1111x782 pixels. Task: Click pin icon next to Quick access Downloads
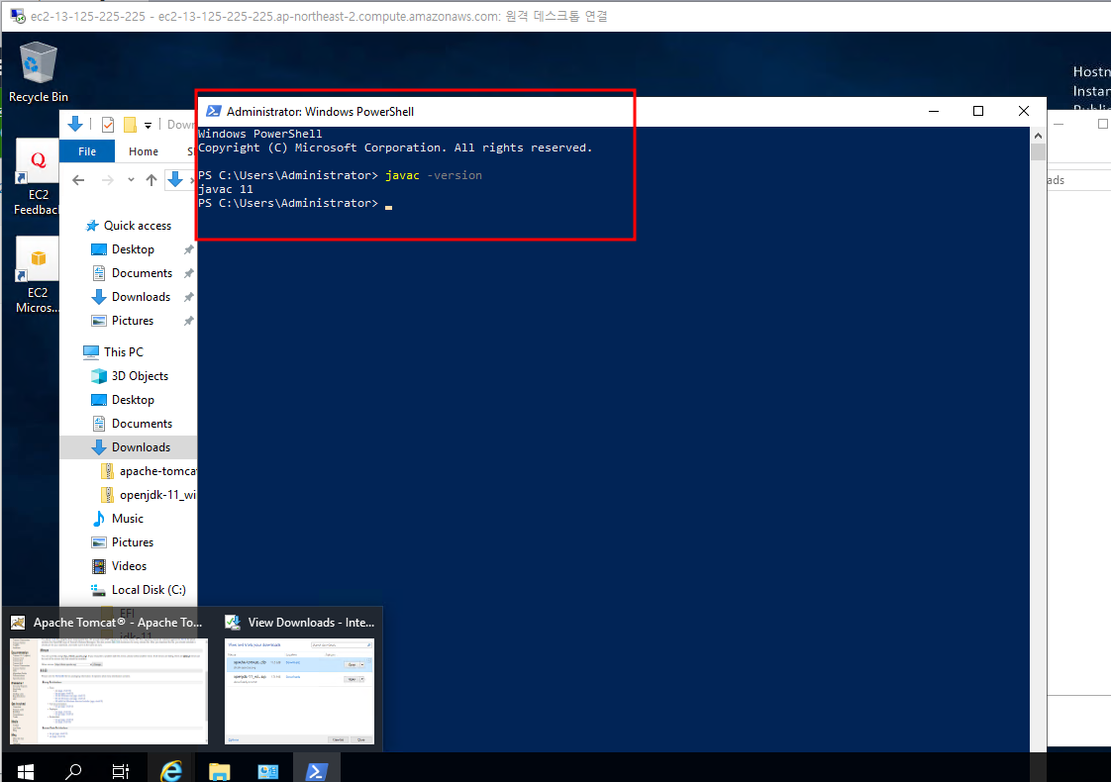pyautogui.click(x=188, y=297)
